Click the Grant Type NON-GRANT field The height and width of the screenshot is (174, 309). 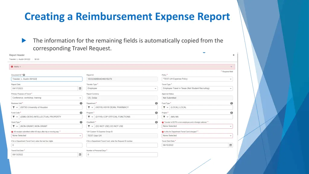click(x=51, y=126)
